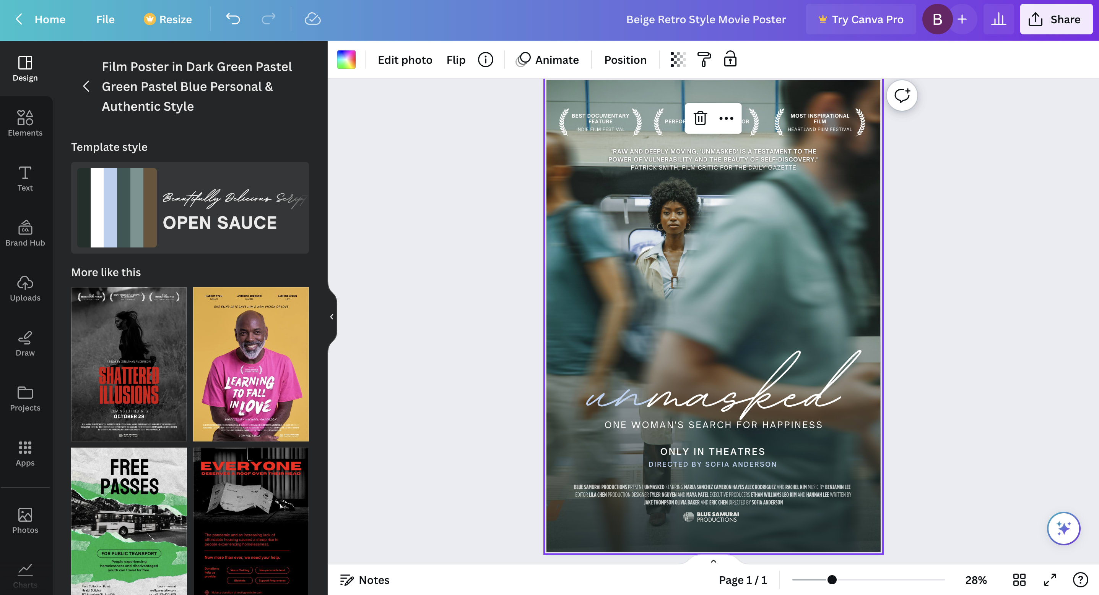This screenshot has height=595, width=1099.
Task: Open Charts in the sidebar
Action: 25,576
